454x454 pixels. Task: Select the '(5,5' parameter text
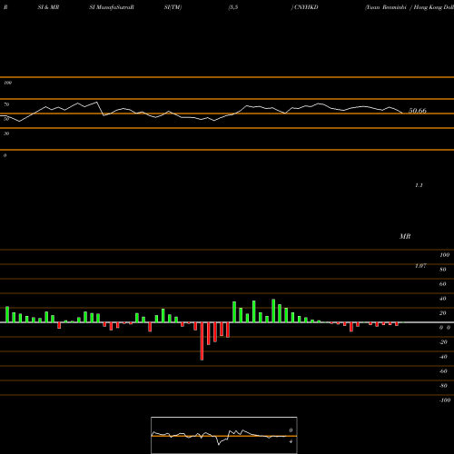[x=233, y=7]
